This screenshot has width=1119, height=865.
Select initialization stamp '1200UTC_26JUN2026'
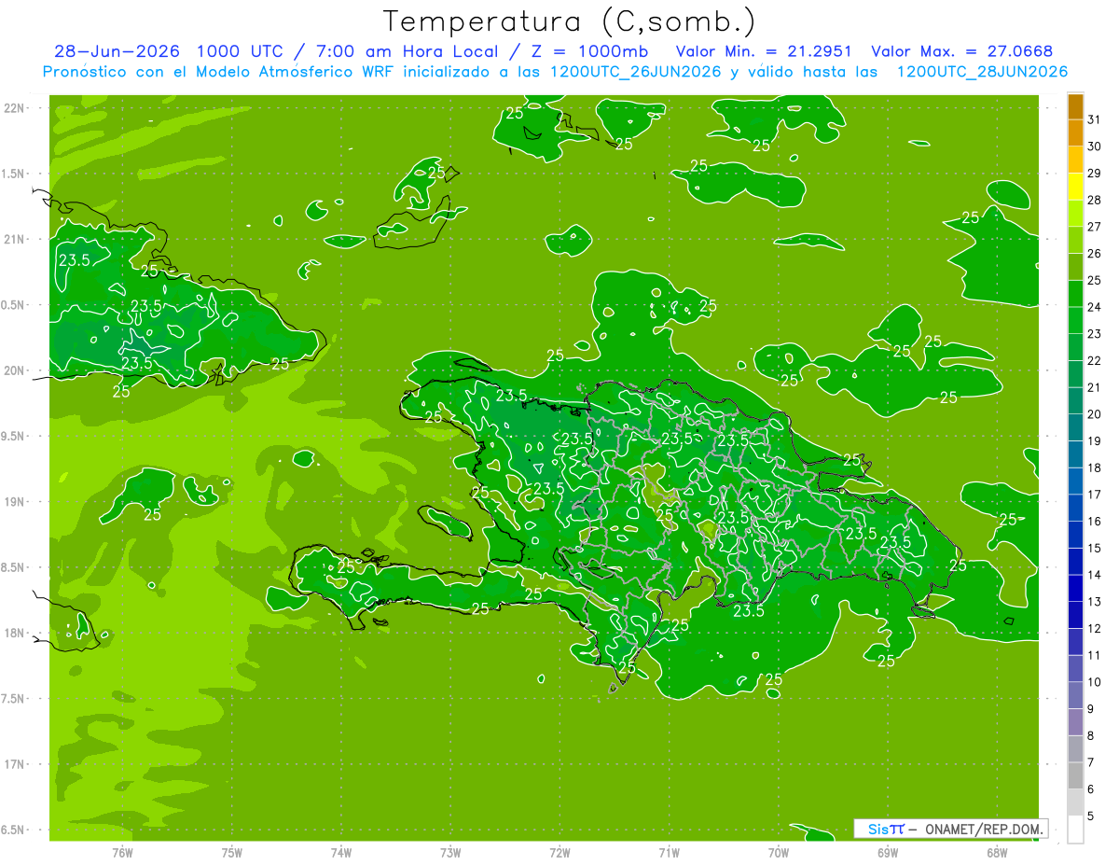(x=627, y=72)
